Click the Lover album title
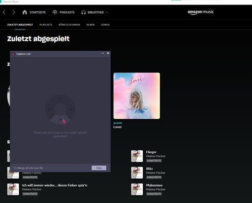This screenshot has width=252, height=203. coord(117,127)
